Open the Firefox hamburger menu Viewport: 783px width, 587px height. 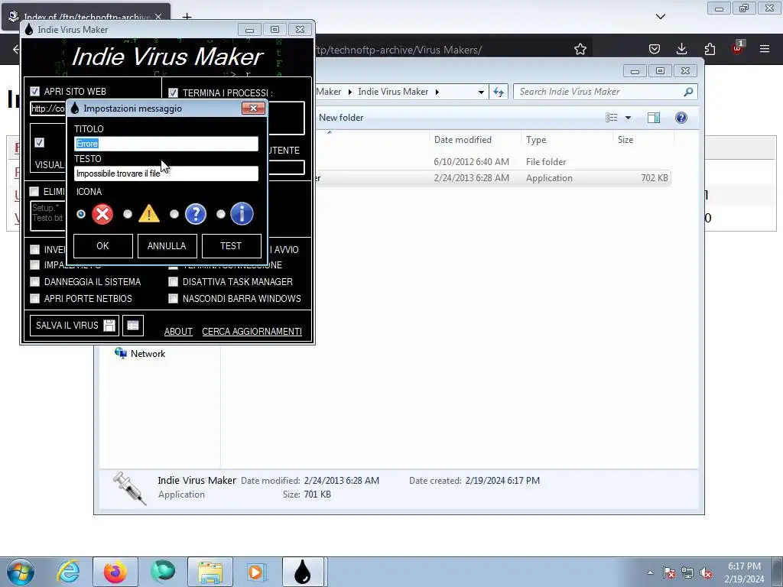(765, 49)
